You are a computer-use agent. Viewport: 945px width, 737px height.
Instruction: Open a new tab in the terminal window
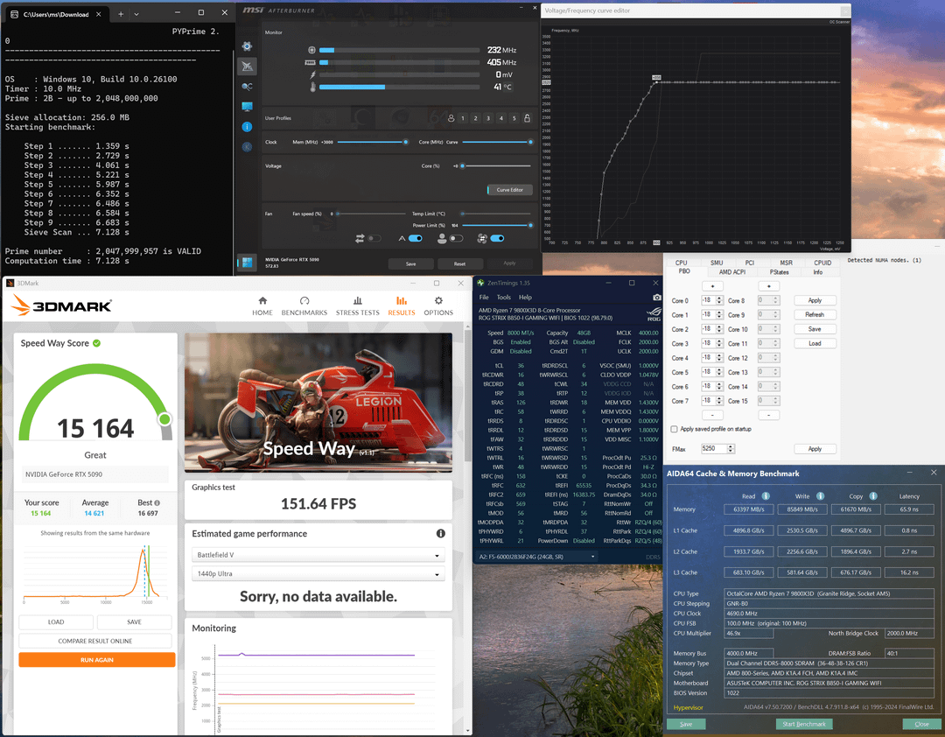tap(121, 14)
